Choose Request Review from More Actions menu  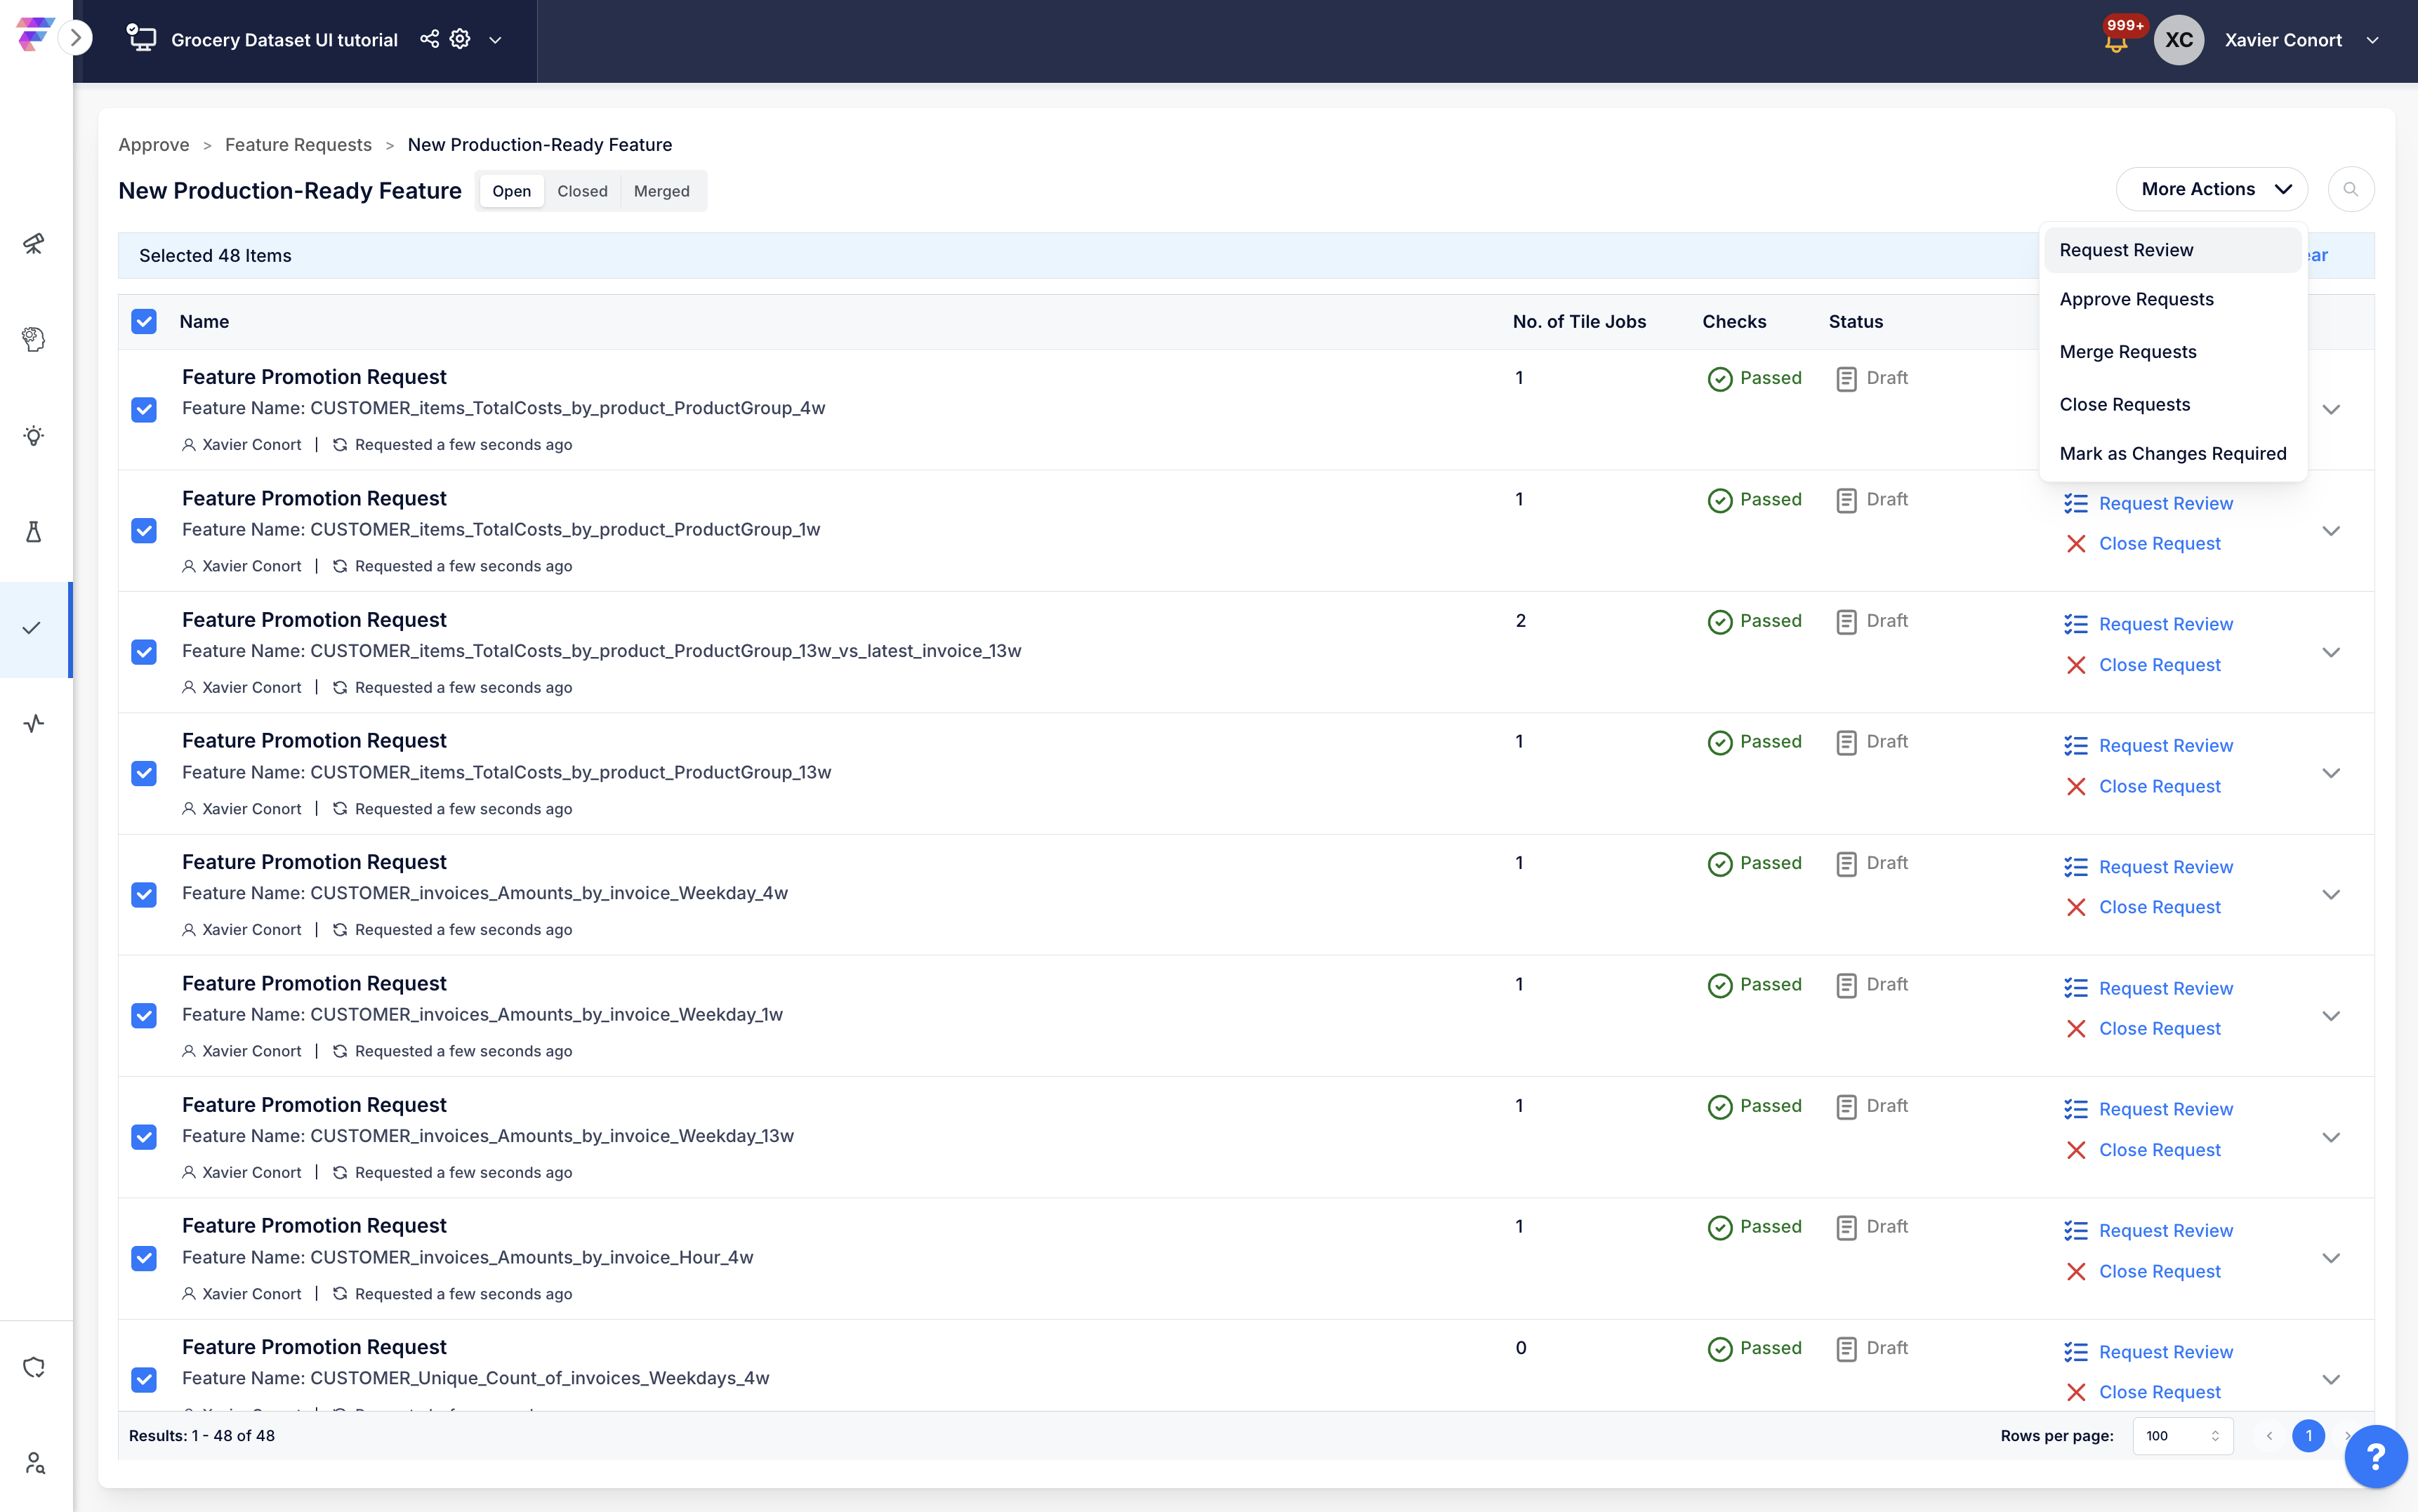pos(2172,250)
